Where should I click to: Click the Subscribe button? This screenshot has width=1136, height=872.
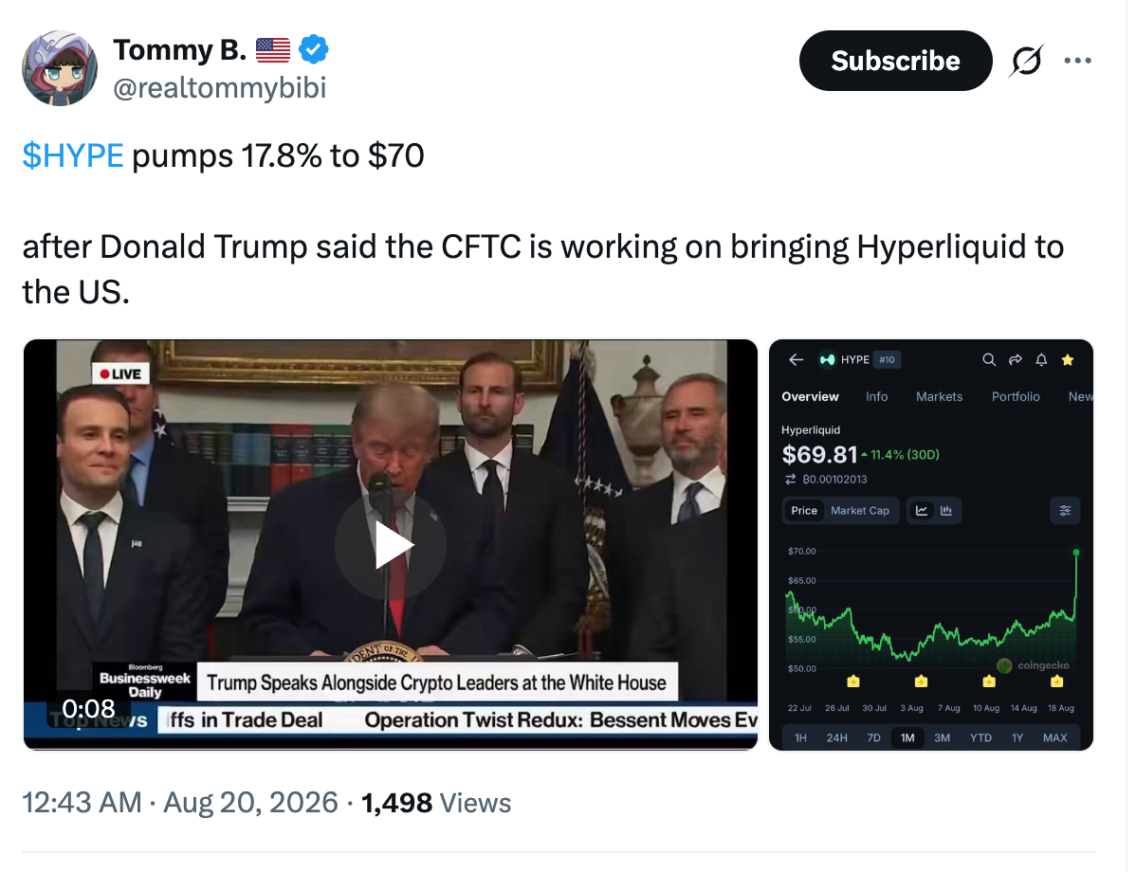895,61
